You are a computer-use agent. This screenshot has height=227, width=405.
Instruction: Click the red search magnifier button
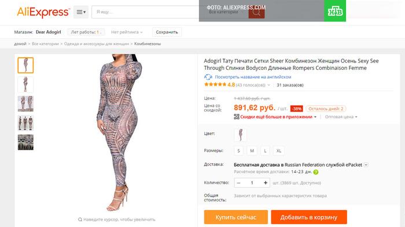[256, 12]
